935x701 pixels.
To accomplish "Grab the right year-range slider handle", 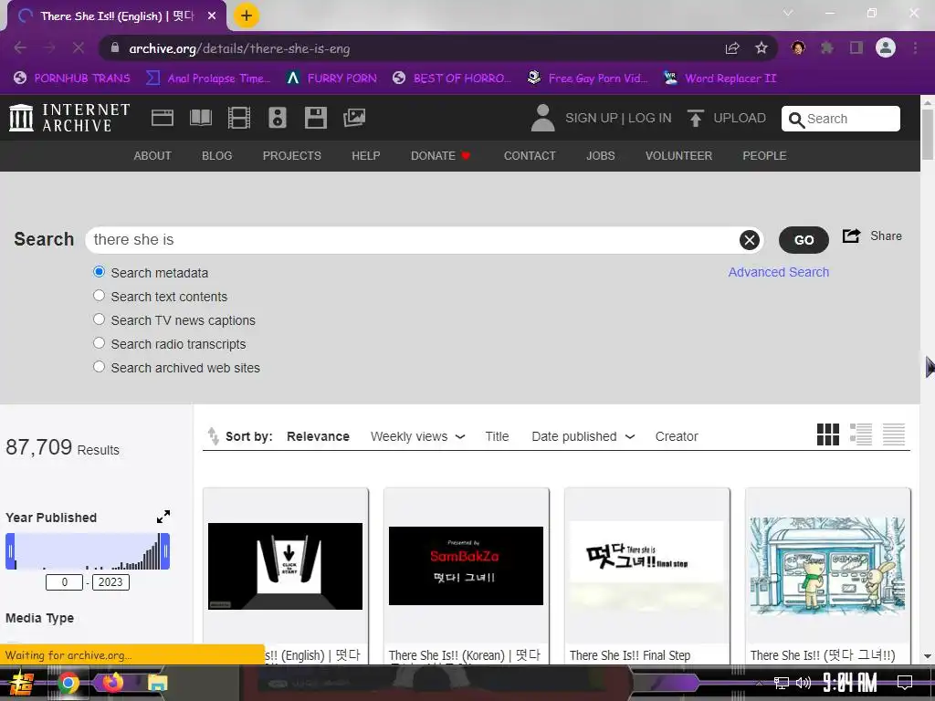I will (x=166, y=551).
